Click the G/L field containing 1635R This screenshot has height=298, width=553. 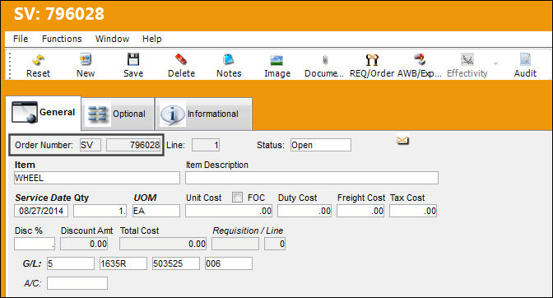click(123, 263)
